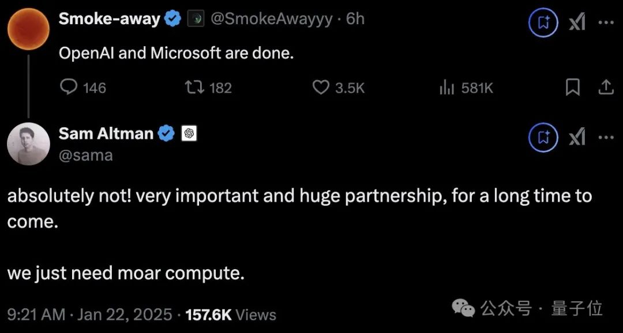Screen dimensions: 623x333
Task: Click the Sam Altman display name
Action: click(x=106, y=134)
